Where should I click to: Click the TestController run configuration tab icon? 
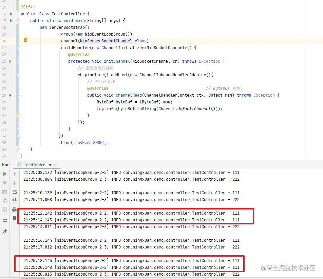click(20, 165)
